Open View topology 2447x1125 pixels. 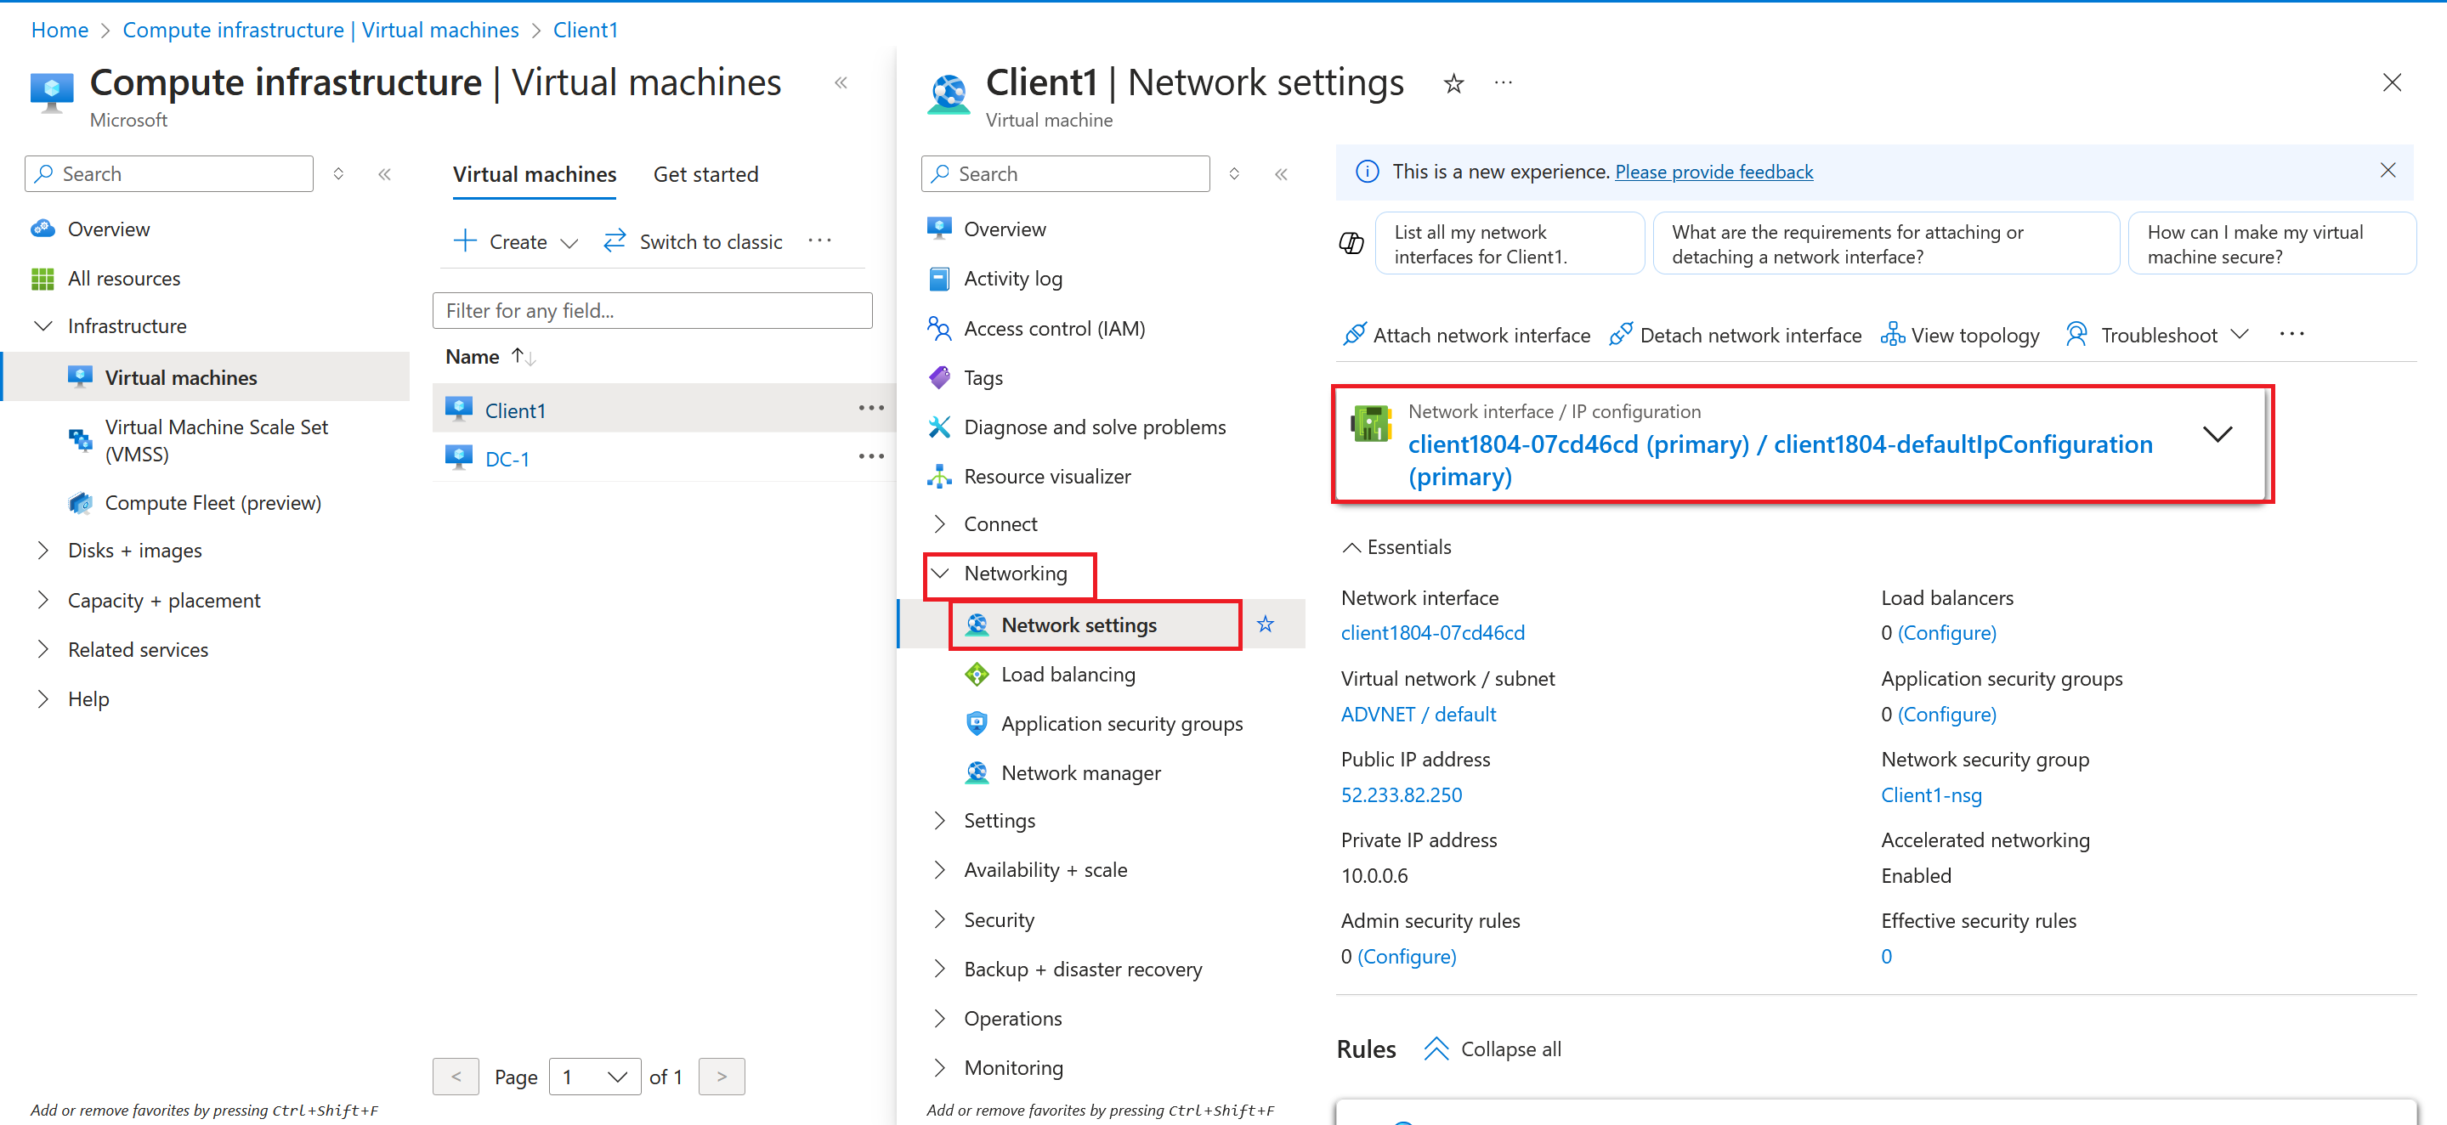click(1960, 334)
